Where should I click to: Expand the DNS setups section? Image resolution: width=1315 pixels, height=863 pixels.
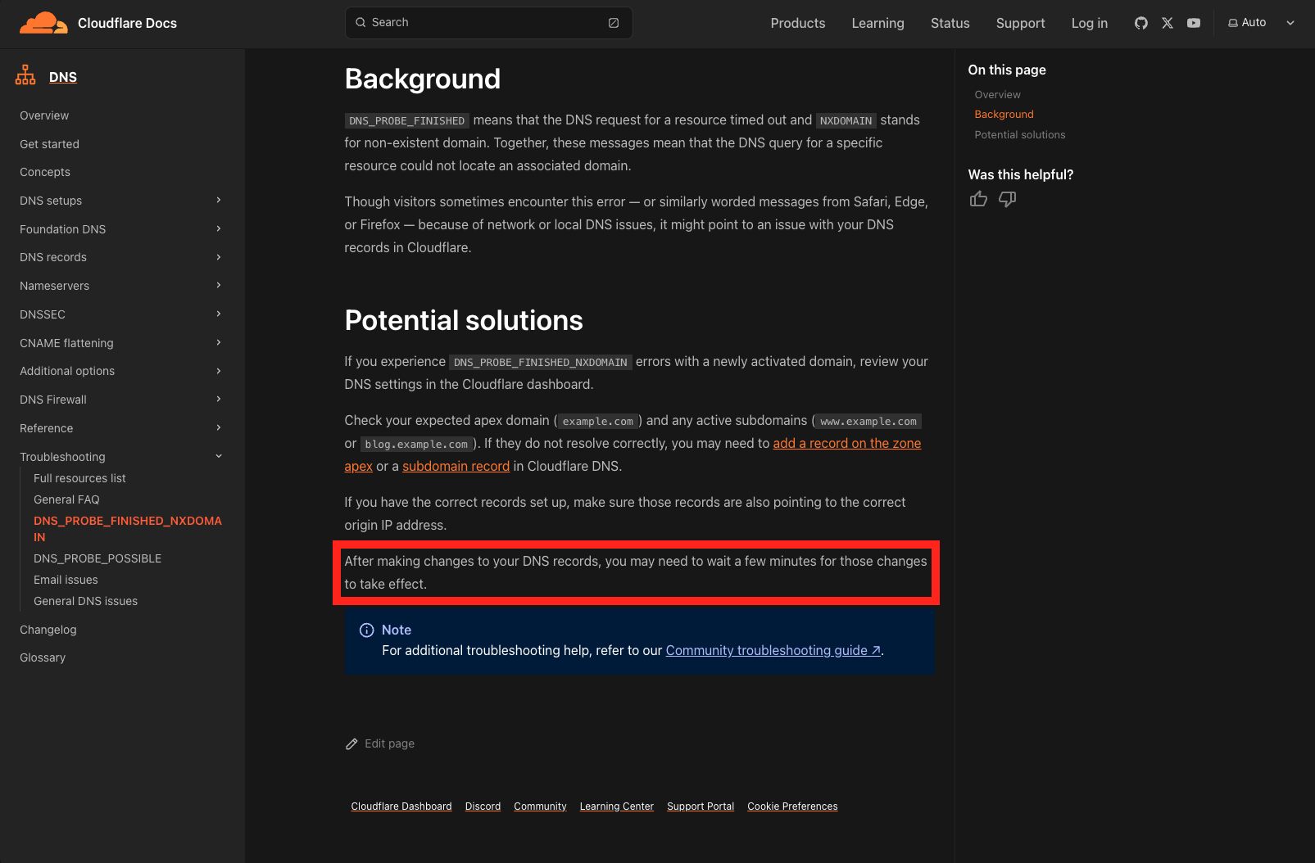(x=219, y=201)
